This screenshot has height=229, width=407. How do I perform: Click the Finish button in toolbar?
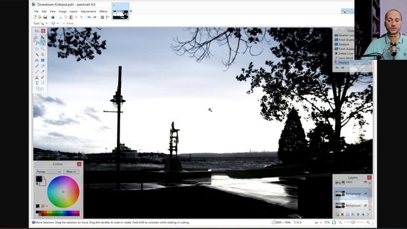68,24
